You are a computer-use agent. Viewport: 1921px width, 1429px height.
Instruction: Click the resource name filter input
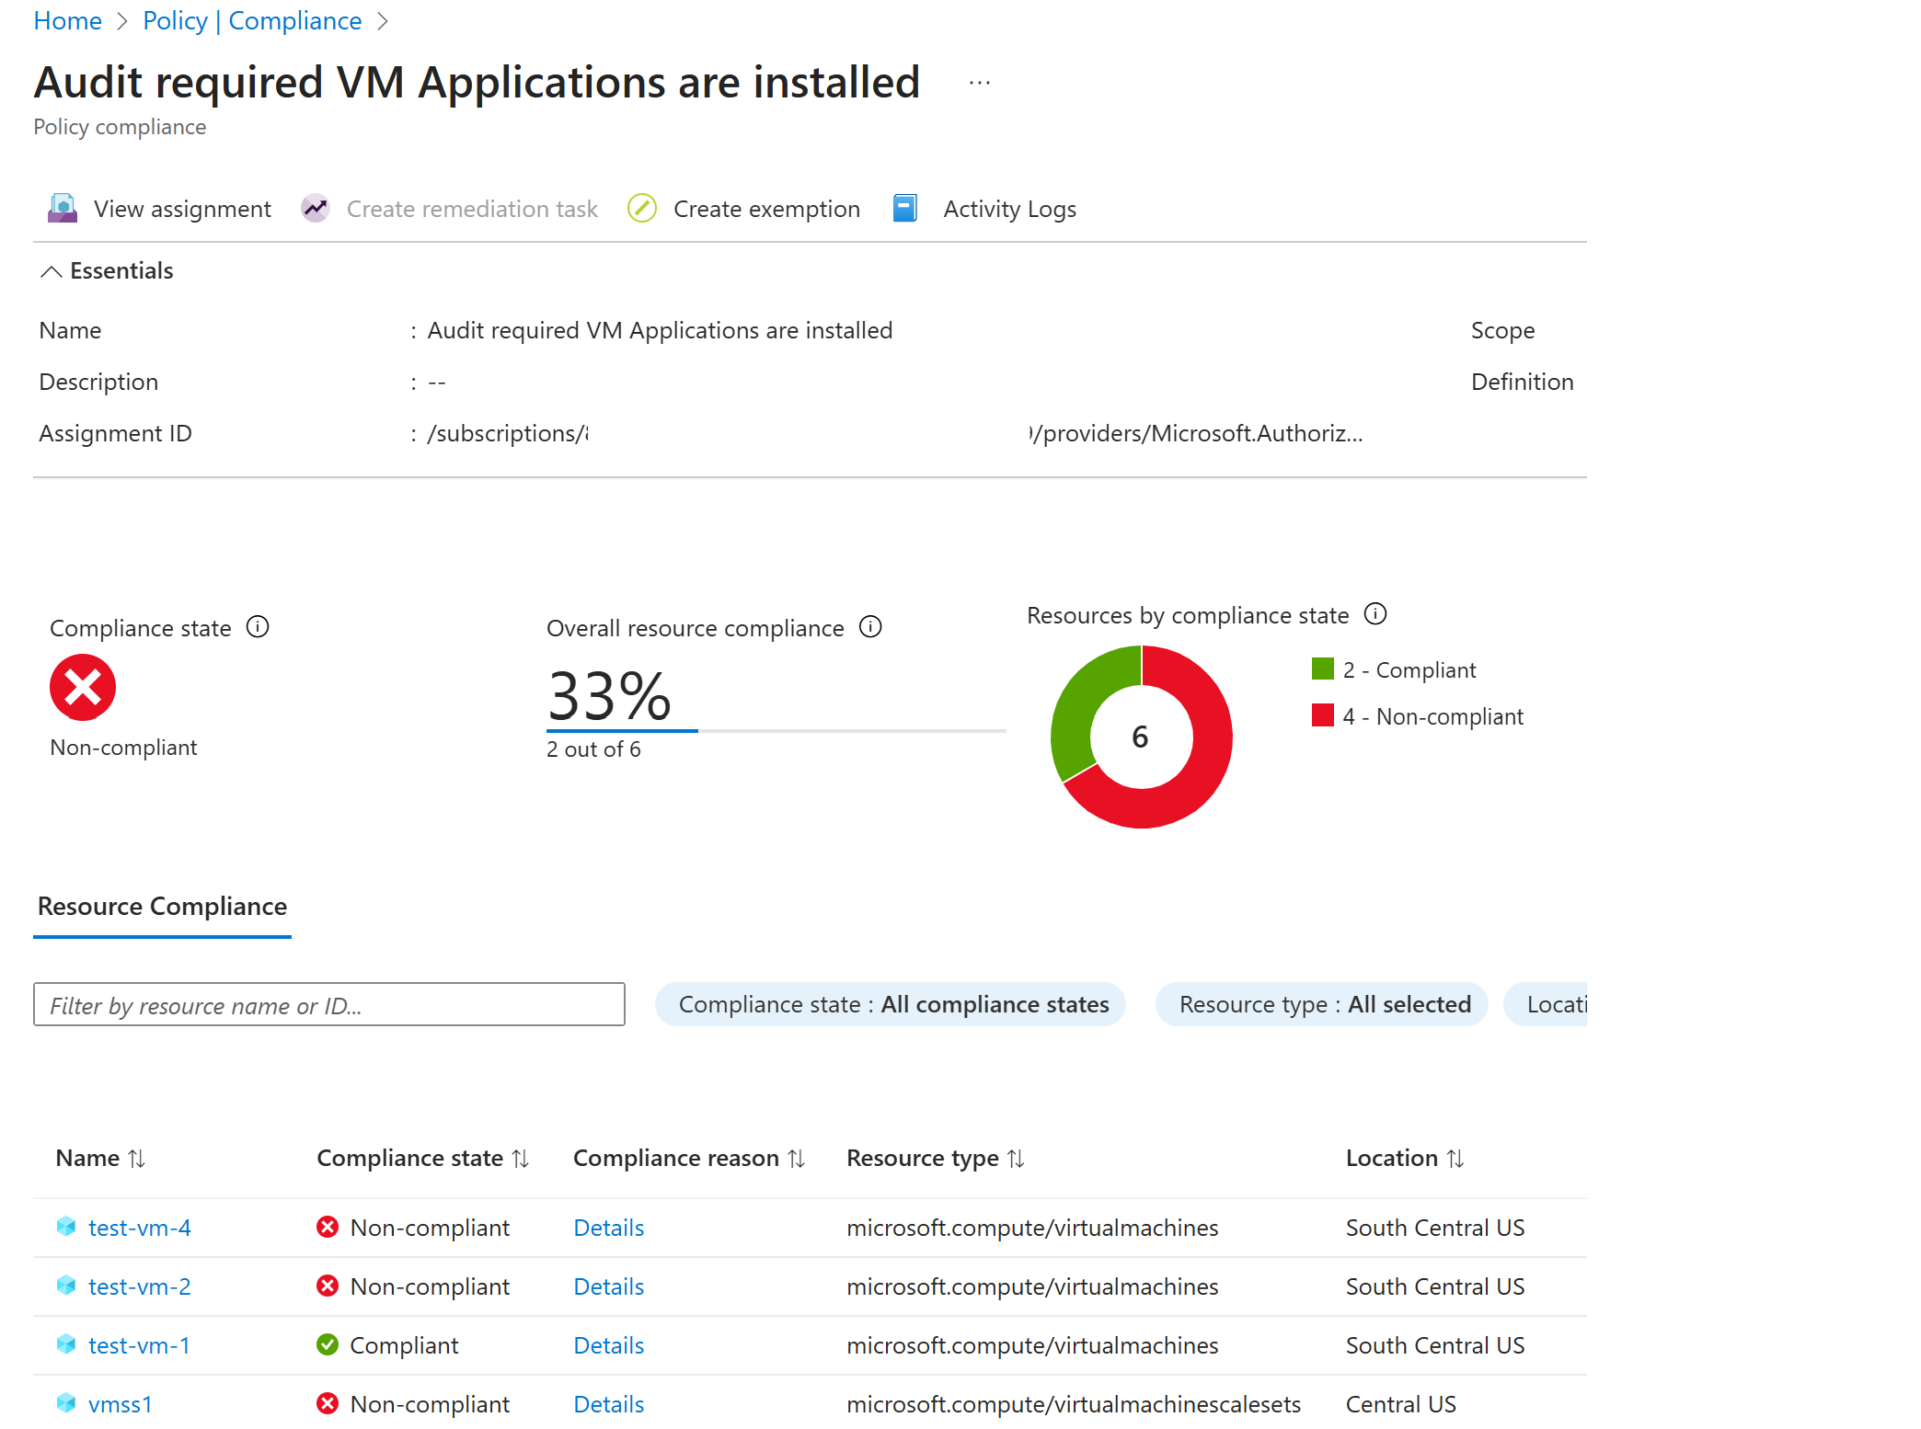(328, 1004)
